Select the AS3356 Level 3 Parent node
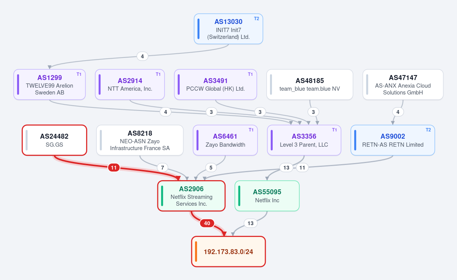This screenshot has width=457, height=280. coord(304,140)
